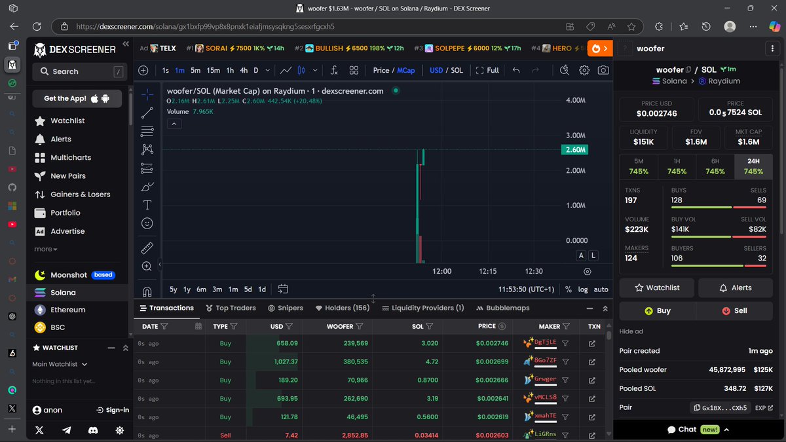Open the Liquidity Providers (1) tab

coord(423,308)
